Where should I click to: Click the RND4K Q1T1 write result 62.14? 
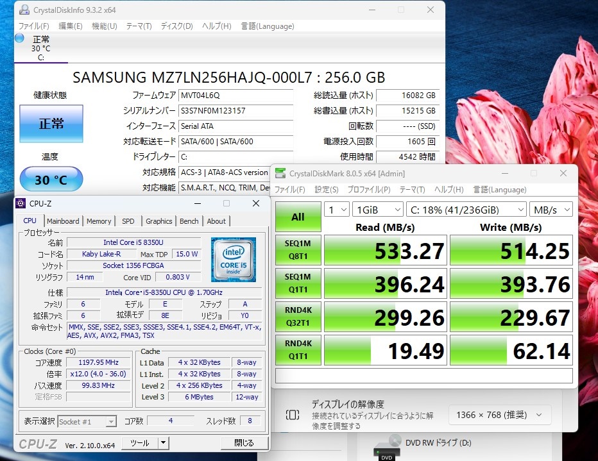point(511,350)
